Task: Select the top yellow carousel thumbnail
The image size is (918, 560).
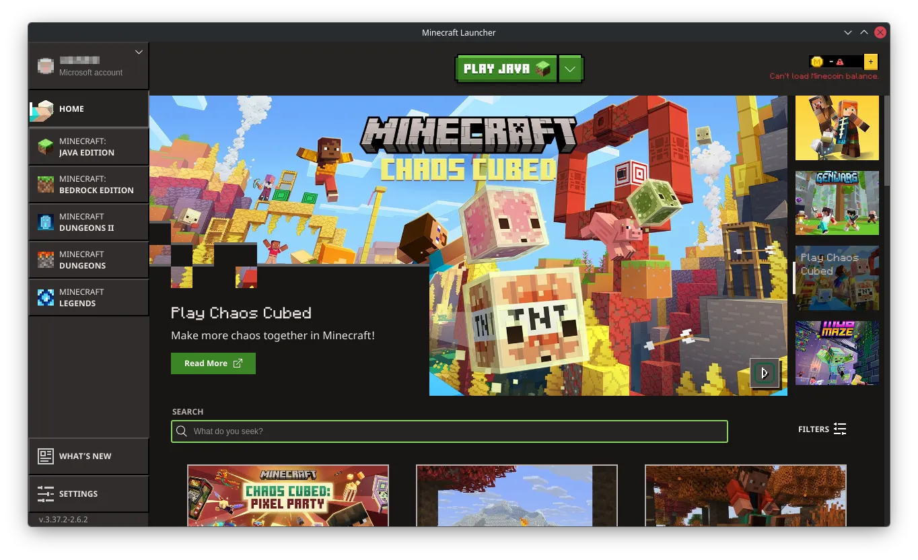Action: pos(837,128)
